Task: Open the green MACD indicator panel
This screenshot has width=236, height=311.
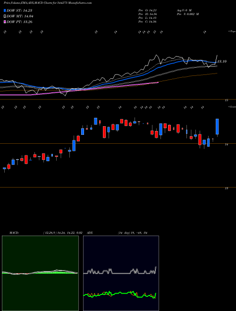Action: click(x=40, y=273)
